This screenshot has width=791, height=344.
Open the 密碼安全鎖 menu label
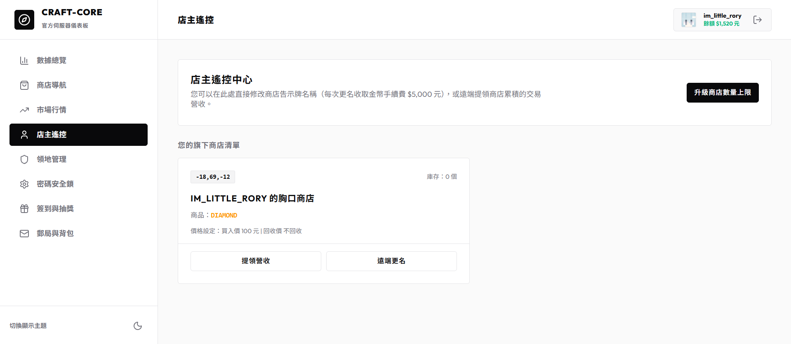click(55, 184)
